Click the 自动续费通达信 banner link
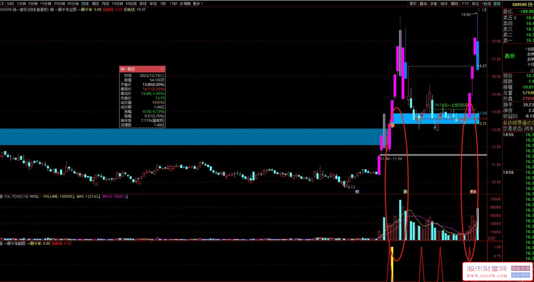The image size is (534, 282). click(518, 123)
